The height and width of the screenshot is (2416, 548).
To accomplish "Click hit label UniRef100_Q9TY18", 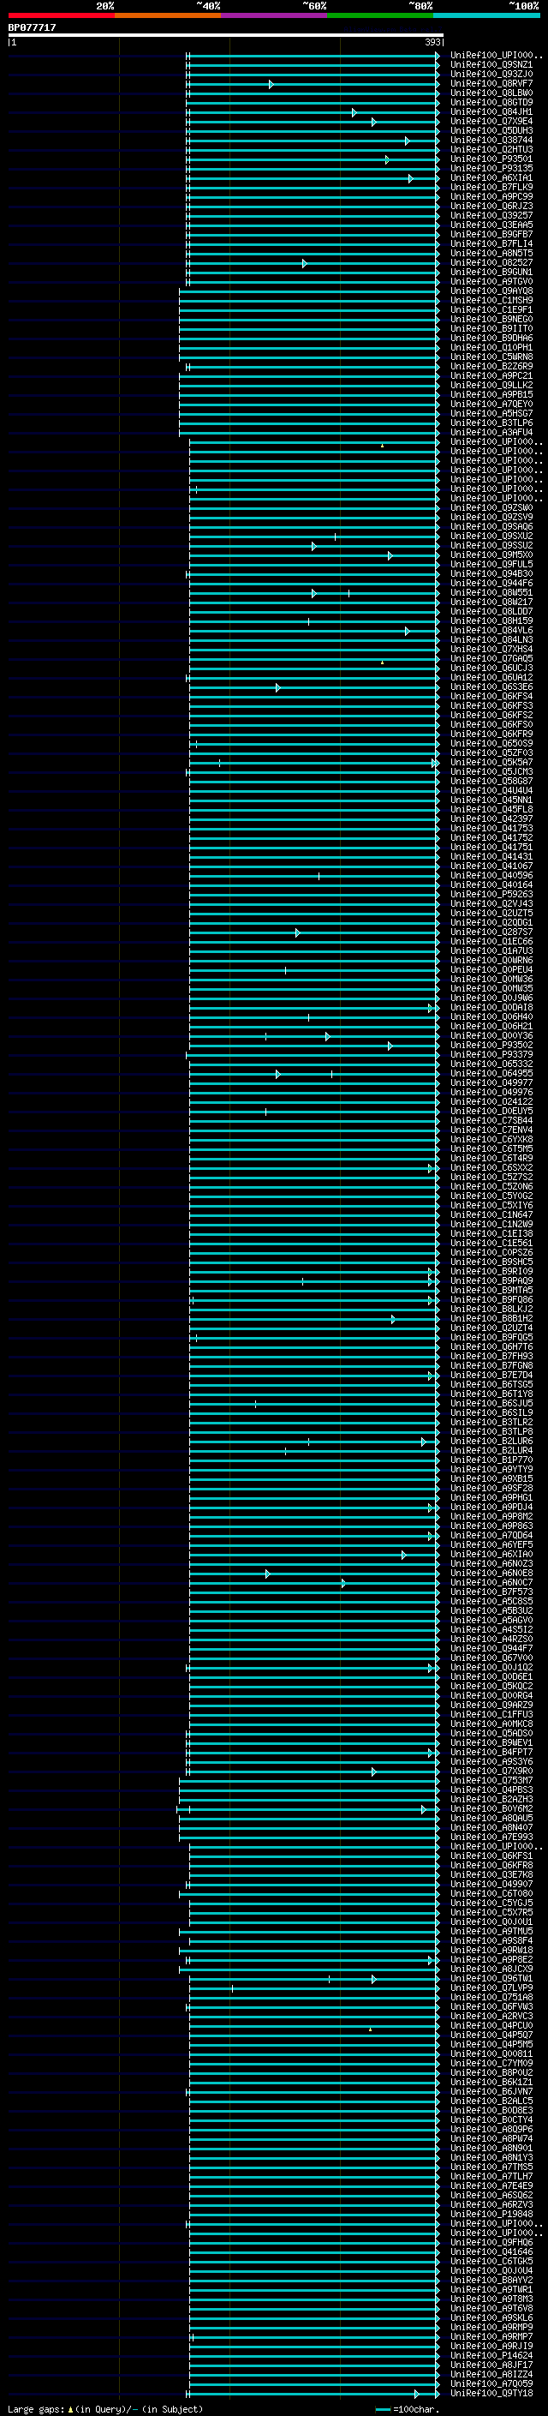I will point(491,2394).
